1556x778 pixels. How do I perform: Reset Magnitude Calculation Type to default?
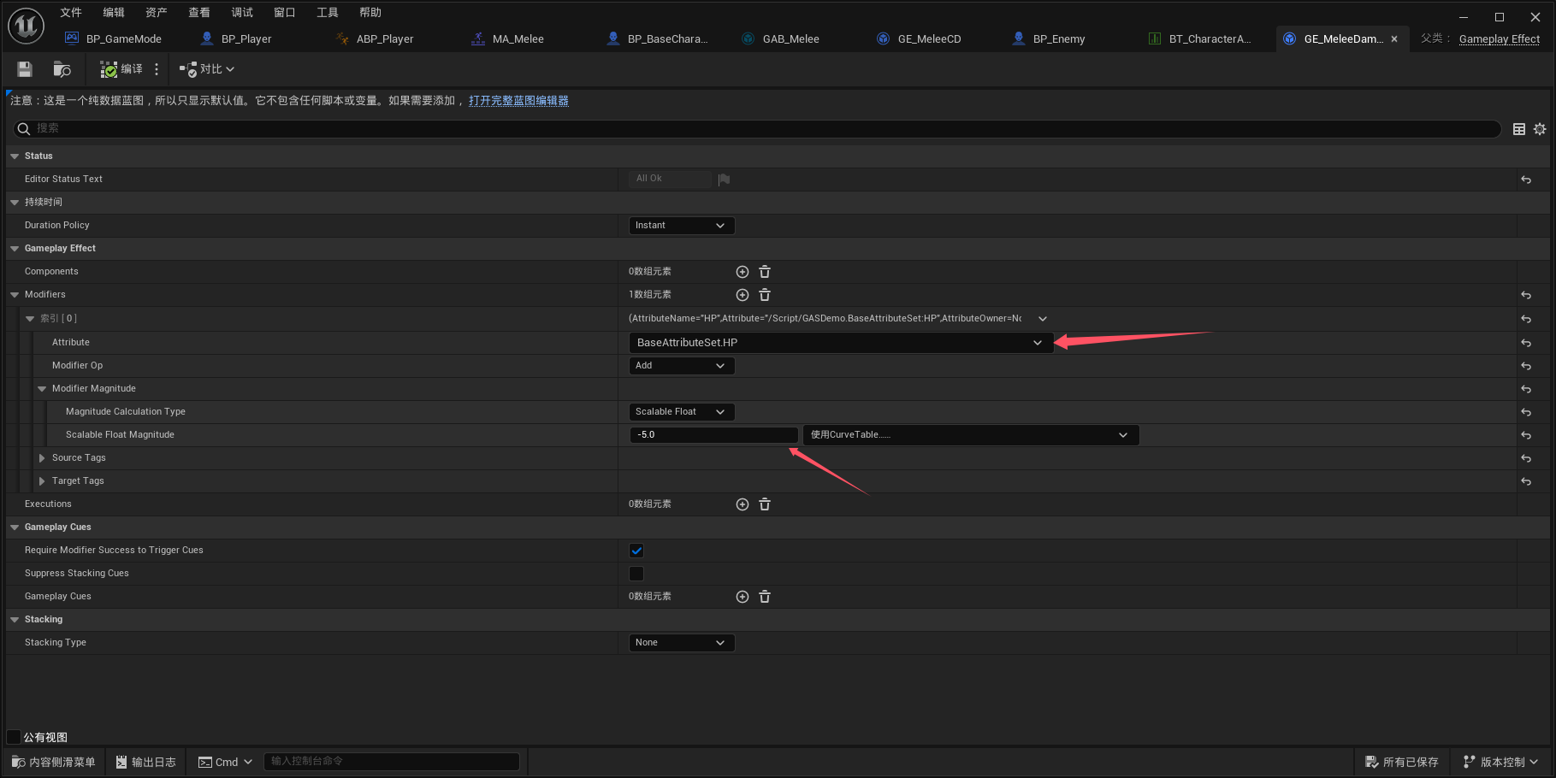(1526, 412)
